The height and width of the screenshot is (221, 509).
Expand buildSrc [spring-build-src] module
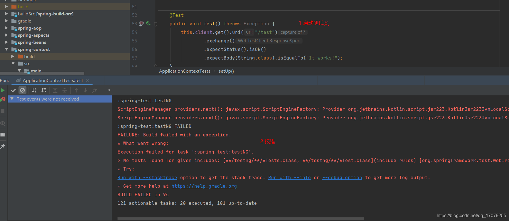(6, 14)
